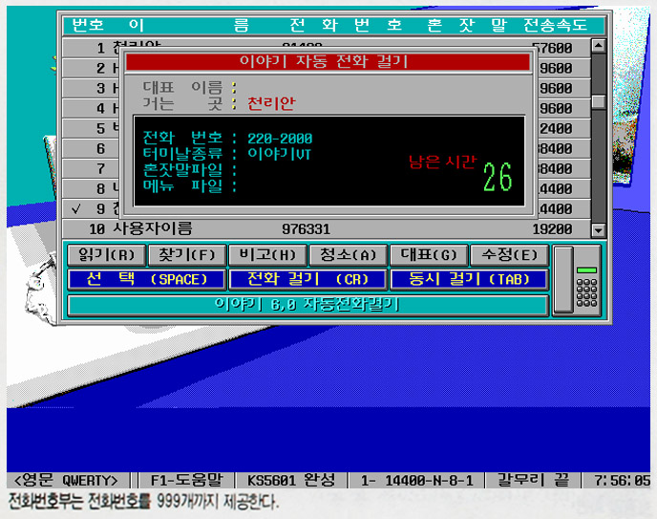Image resolution: width=657 pixels, height=519 pixels.
Task: Click the scrollbar up arrow
Action: point(599,45)
